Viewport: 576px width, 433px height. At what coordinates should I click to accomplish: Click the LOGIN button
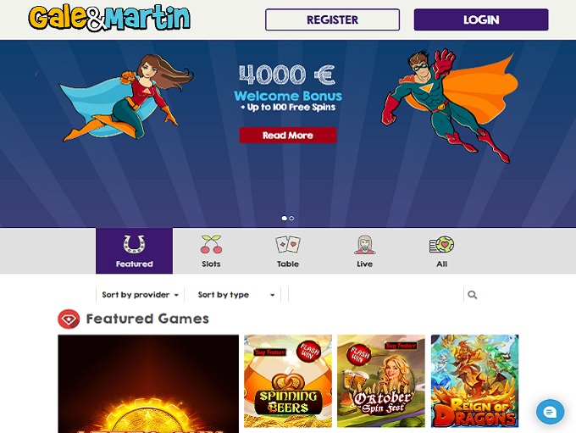click(481, 19)
